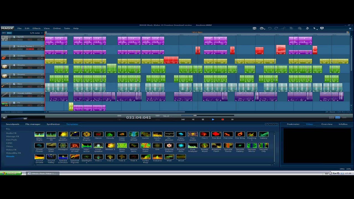Switch to the Soundpools tab
The image size is (354, 199).
click(12, 124)
